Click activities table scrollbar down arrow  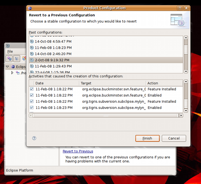(186, 111)
